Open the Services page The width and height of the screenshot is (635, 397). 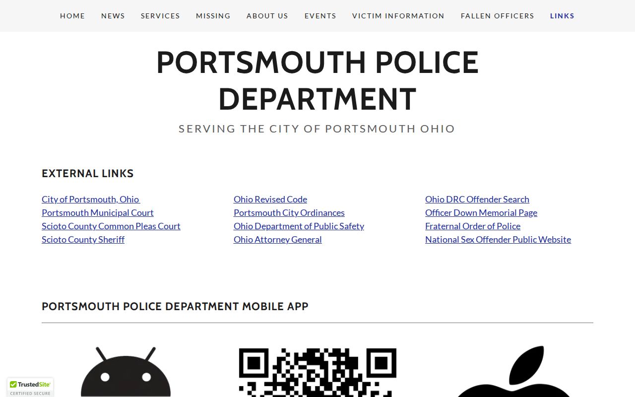160,16
